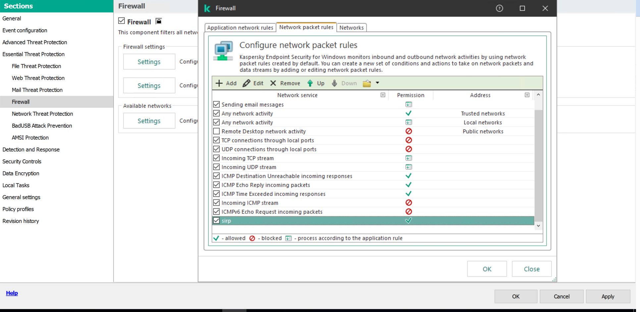Screen dimensions: 640x312
Task: Click scrollbar down arrow in rules list
Action: click(538, 226)
